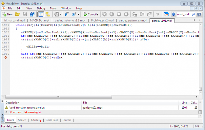The image size is (205, 130).
Task: Expand the function list dropdown arrow
Action: [x=78, y=14]
